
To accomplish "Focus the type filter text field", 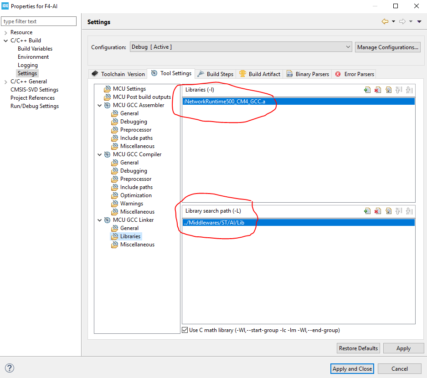I will [x=39, y=21].
